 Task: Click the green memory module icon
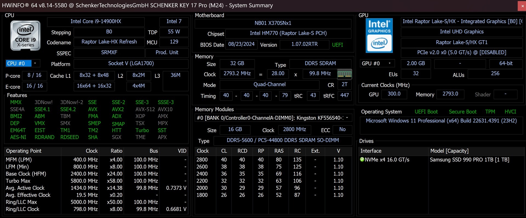tap(344, 74)
